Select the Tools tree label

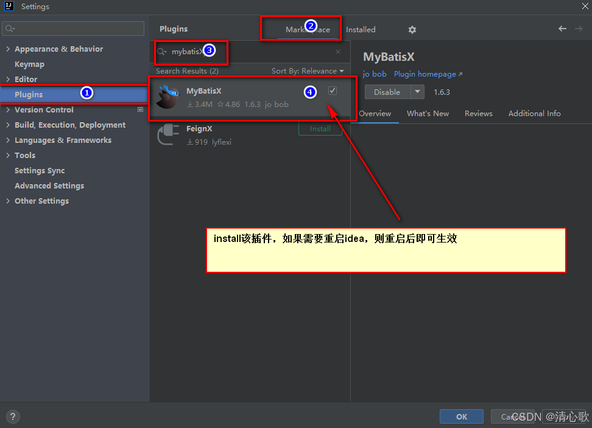25,155
